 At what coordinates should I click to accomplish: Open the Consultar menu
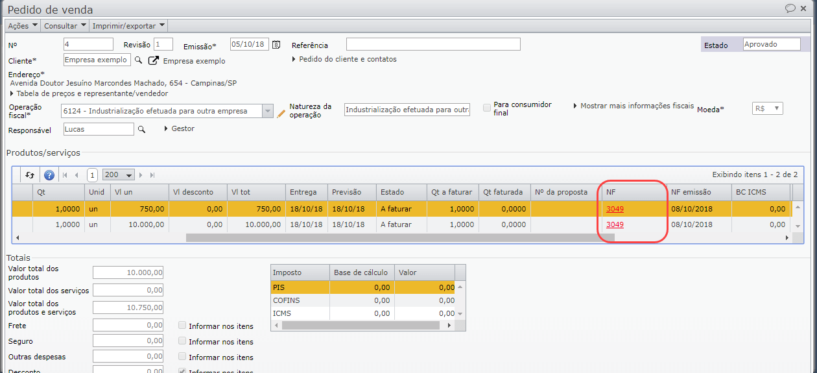65,26
